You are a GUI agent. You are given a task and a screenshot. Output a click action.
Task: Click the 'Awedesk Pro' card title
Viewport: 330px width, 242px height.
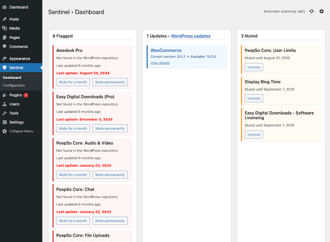click(69, 50)
